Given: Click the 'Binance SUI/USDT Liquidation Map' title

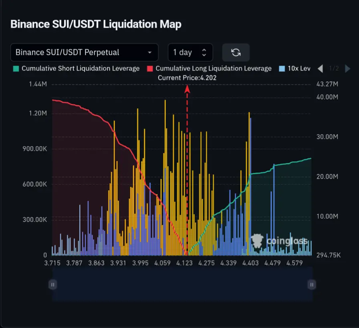Looking at the screenshot, I should (96, 24).
